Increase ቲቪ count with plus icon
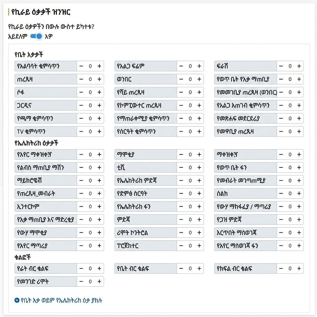The width and height of the screenshot is (317, 317). (x=199, y=167)
